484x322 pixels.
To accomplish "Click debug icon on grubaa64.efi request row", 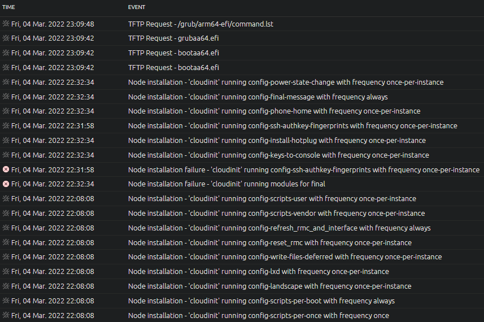I will pyautogui.click(x=6, y=38).
